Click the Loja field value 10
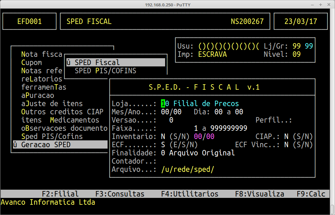This screenshot has height=215, width=335. pyautogui.click(x=165, y=104)
